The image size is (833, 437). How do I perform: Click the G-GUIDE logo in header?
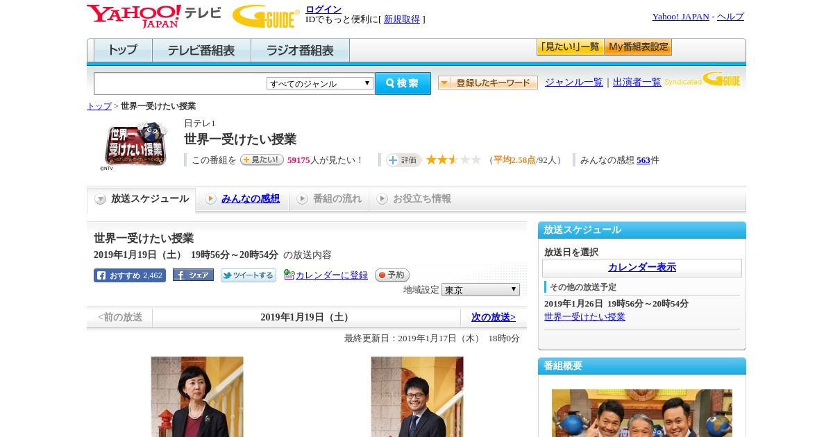coord(266,16)
